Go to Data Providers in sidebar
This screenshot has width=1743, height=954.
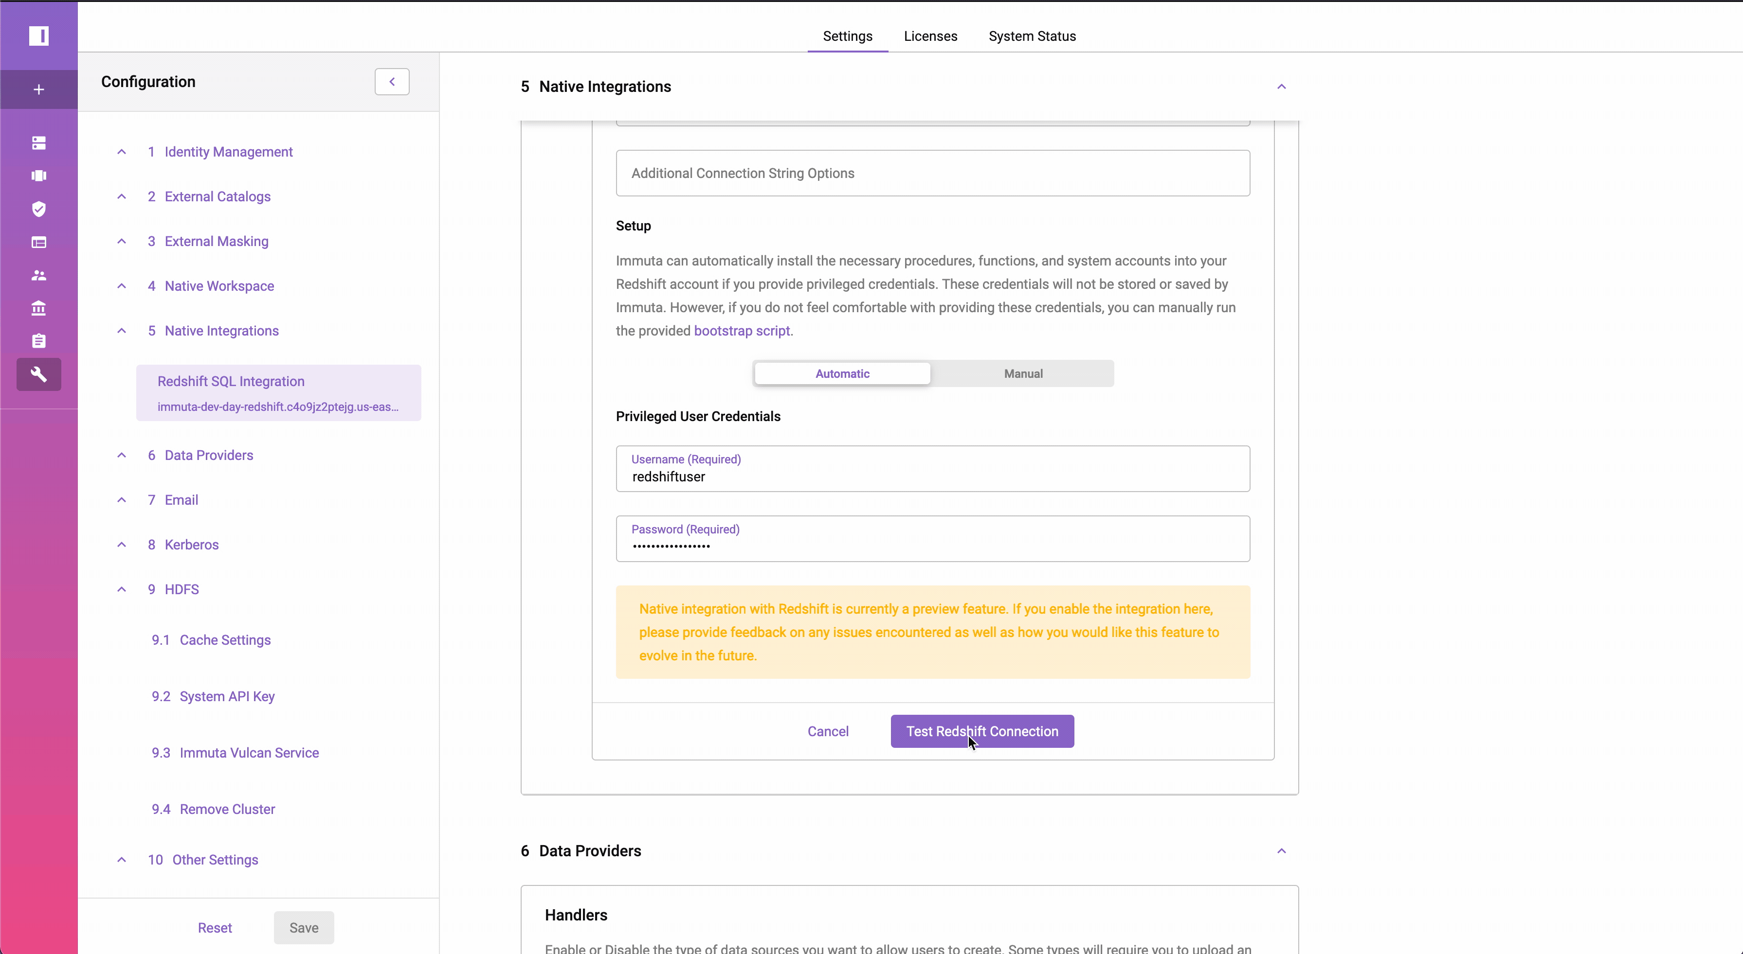(x=200, y=455)
